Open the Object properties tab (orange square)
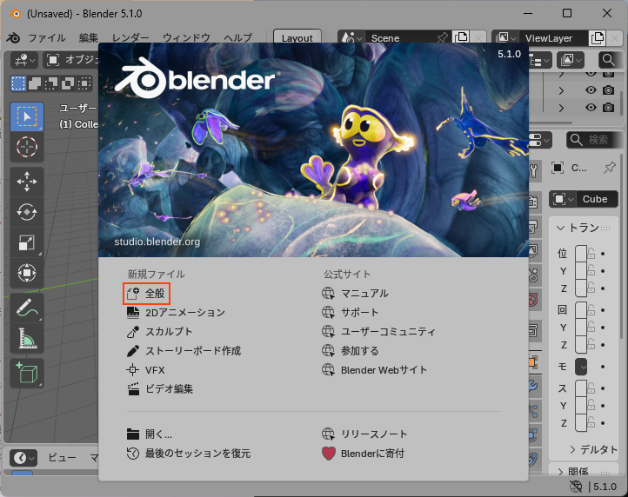The width and height of the screenshot is (628, 497). point(533,362)
